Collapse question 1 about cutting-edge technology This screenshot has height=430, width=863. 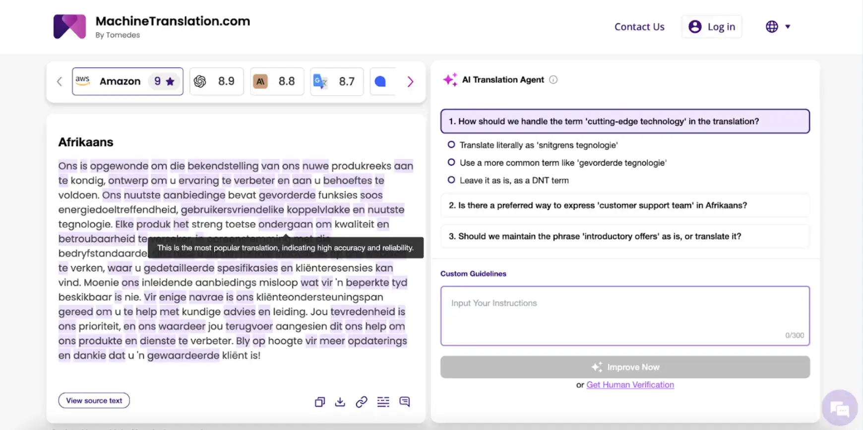coord(625,121)
